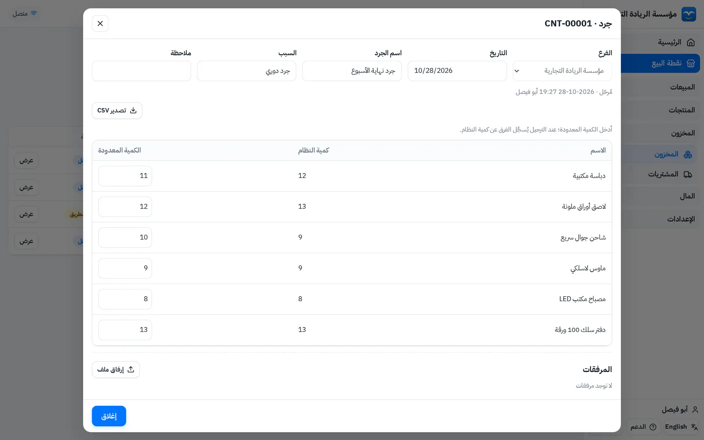Click the home icon next to الرئيسية
This screenshot has height=440, width=704.
click(x=691, y=43)
